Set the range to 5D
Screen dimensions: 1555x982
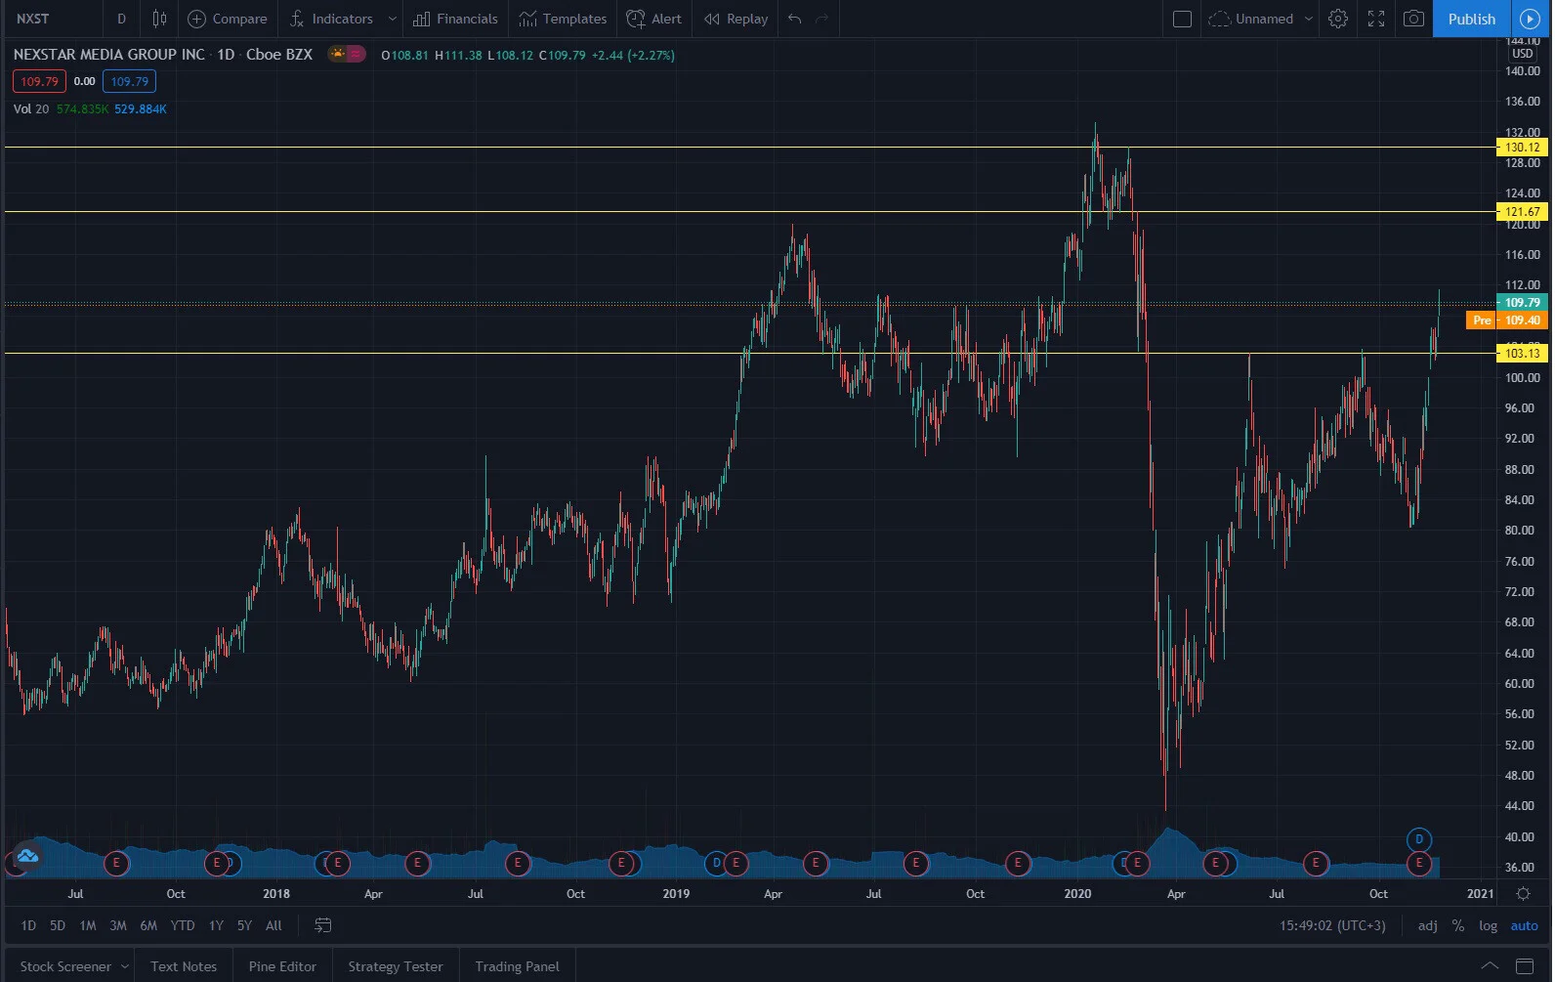click(58, 925)
